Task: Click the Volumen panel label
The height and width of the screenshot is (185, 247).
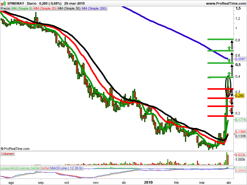Action: [x=7, y=154]
